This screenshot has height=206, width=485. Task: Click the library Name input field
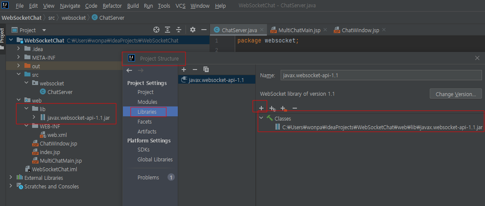tap(381, 75)
